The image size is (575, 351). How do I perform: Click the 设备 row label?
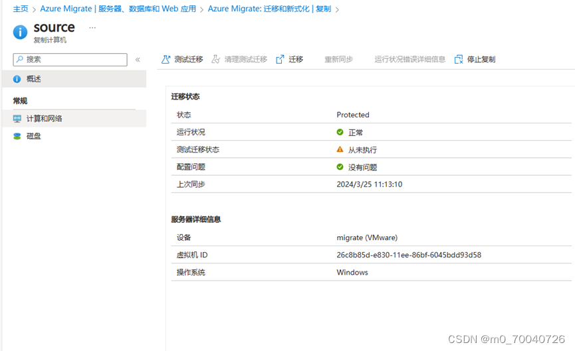pyautogui.click(x=183, y=238)
